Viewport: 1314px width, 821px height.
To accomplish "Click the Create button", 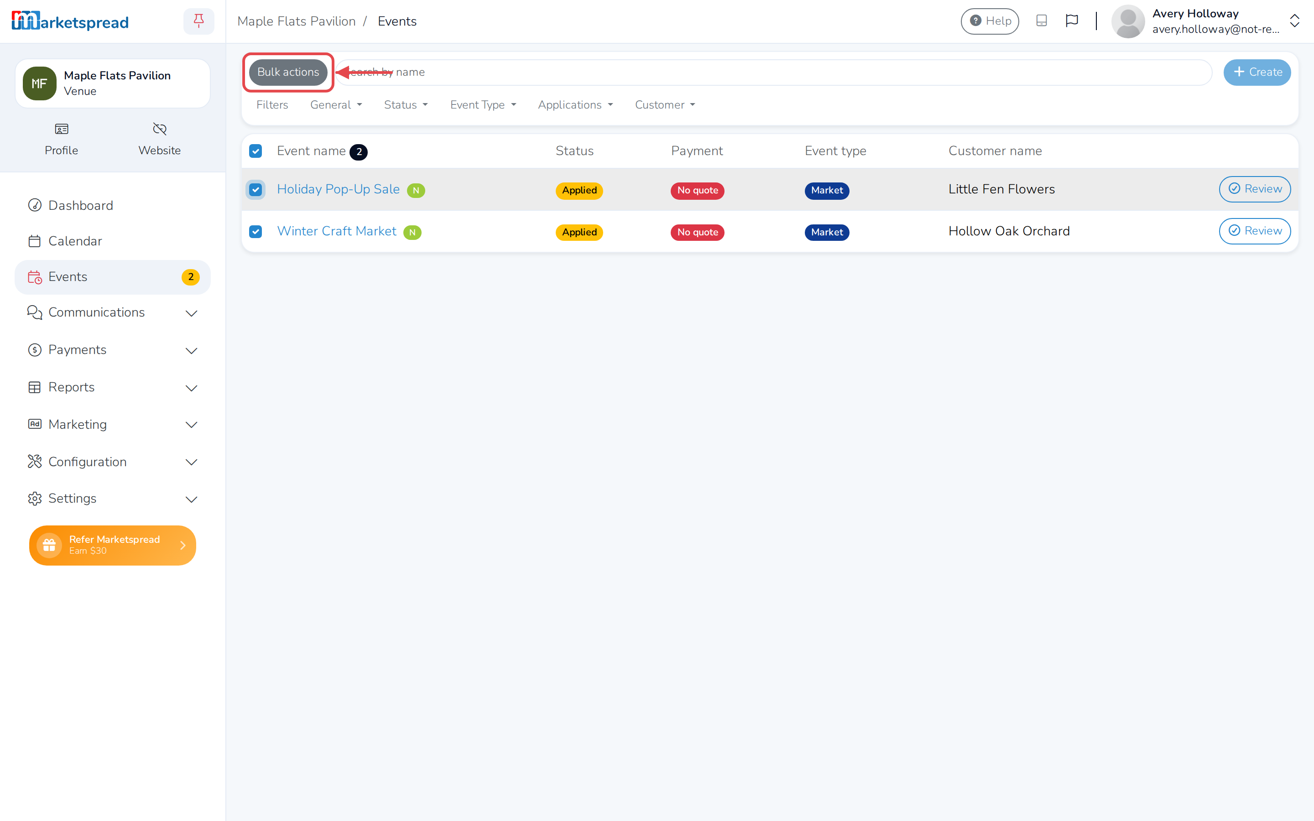I will 1257,72.
